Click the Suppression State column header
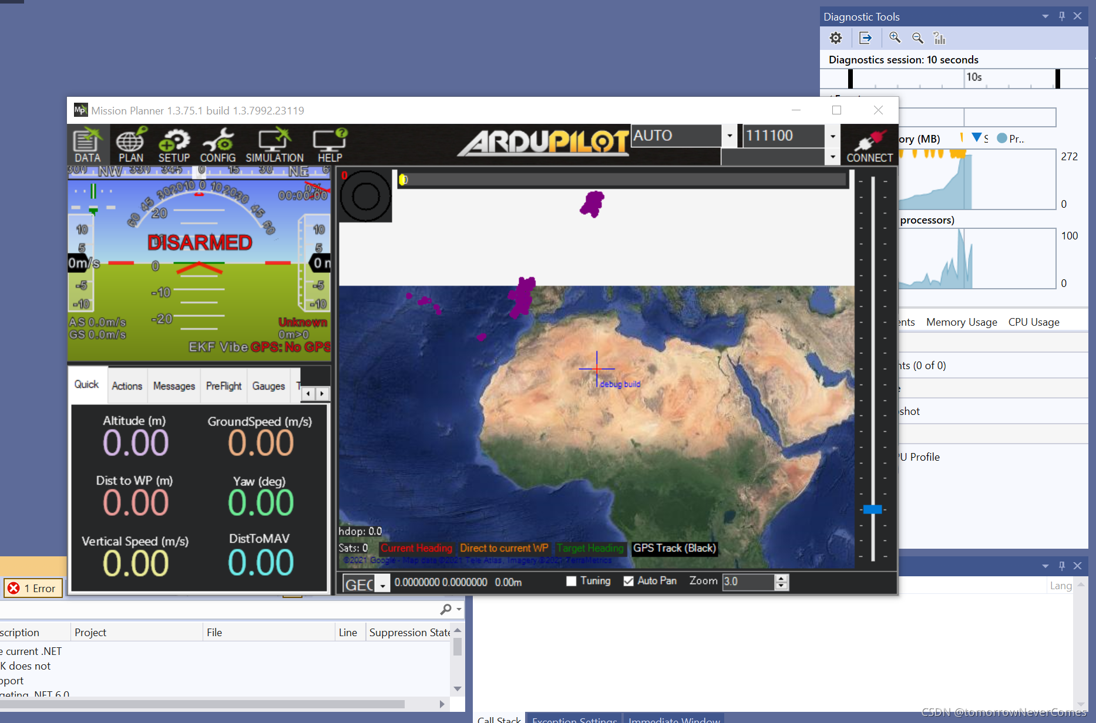The image size is (1096, 723). pyautogui.click(x=409, y=632)
